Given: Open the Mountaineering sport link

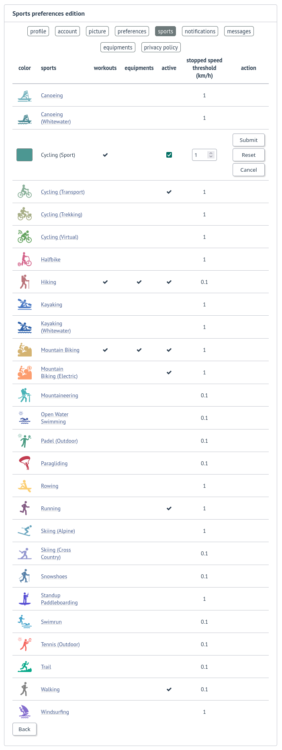Looking at the screenshot, I should click(x=59, y=395).
